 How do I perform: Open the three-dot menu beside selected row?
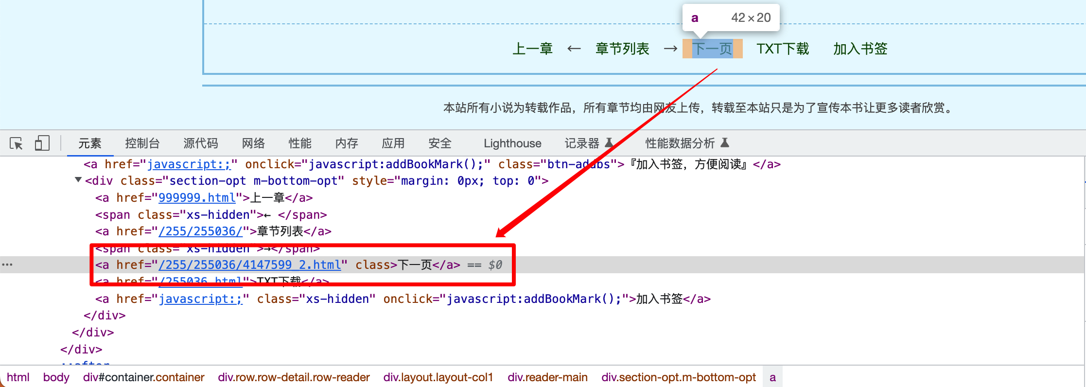click(7, 264)
